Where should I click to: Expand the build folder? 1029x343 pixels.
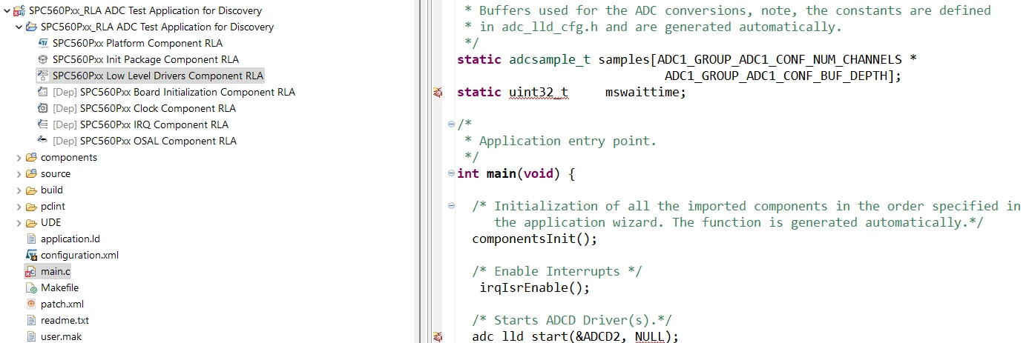click(x=19, y=190)
